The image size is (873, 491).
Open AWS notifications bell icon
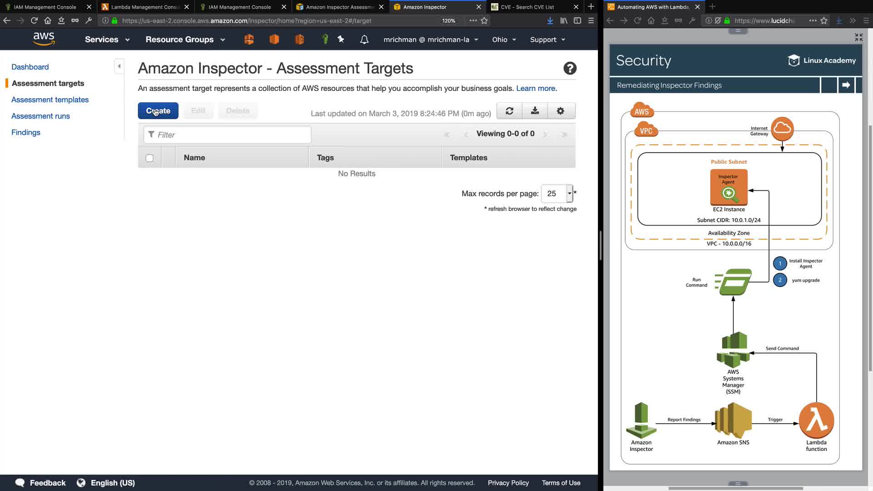click(x=364, y=40)
